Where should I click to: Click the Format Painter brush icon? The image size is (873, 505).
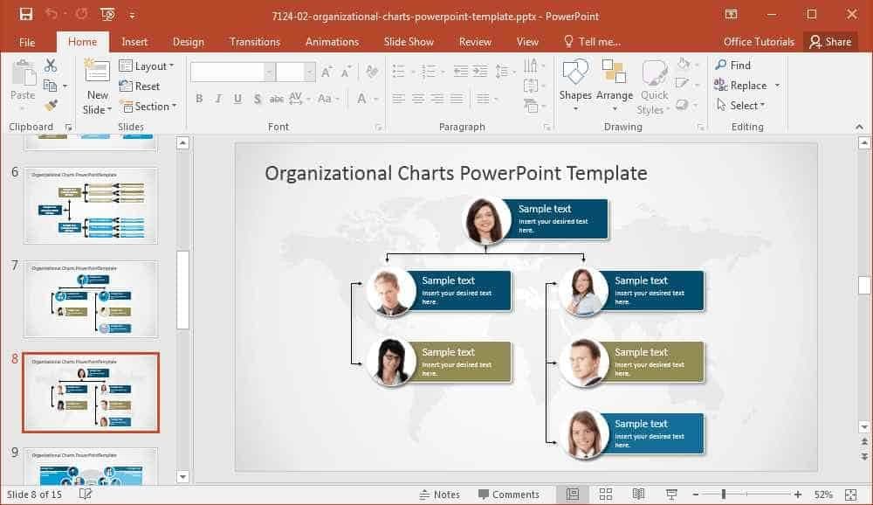[x=51, y=106]
